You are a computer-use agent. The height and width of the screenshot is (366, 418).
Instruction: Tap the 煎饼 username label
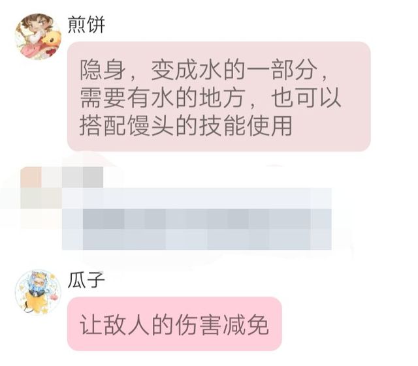point(86,25)
